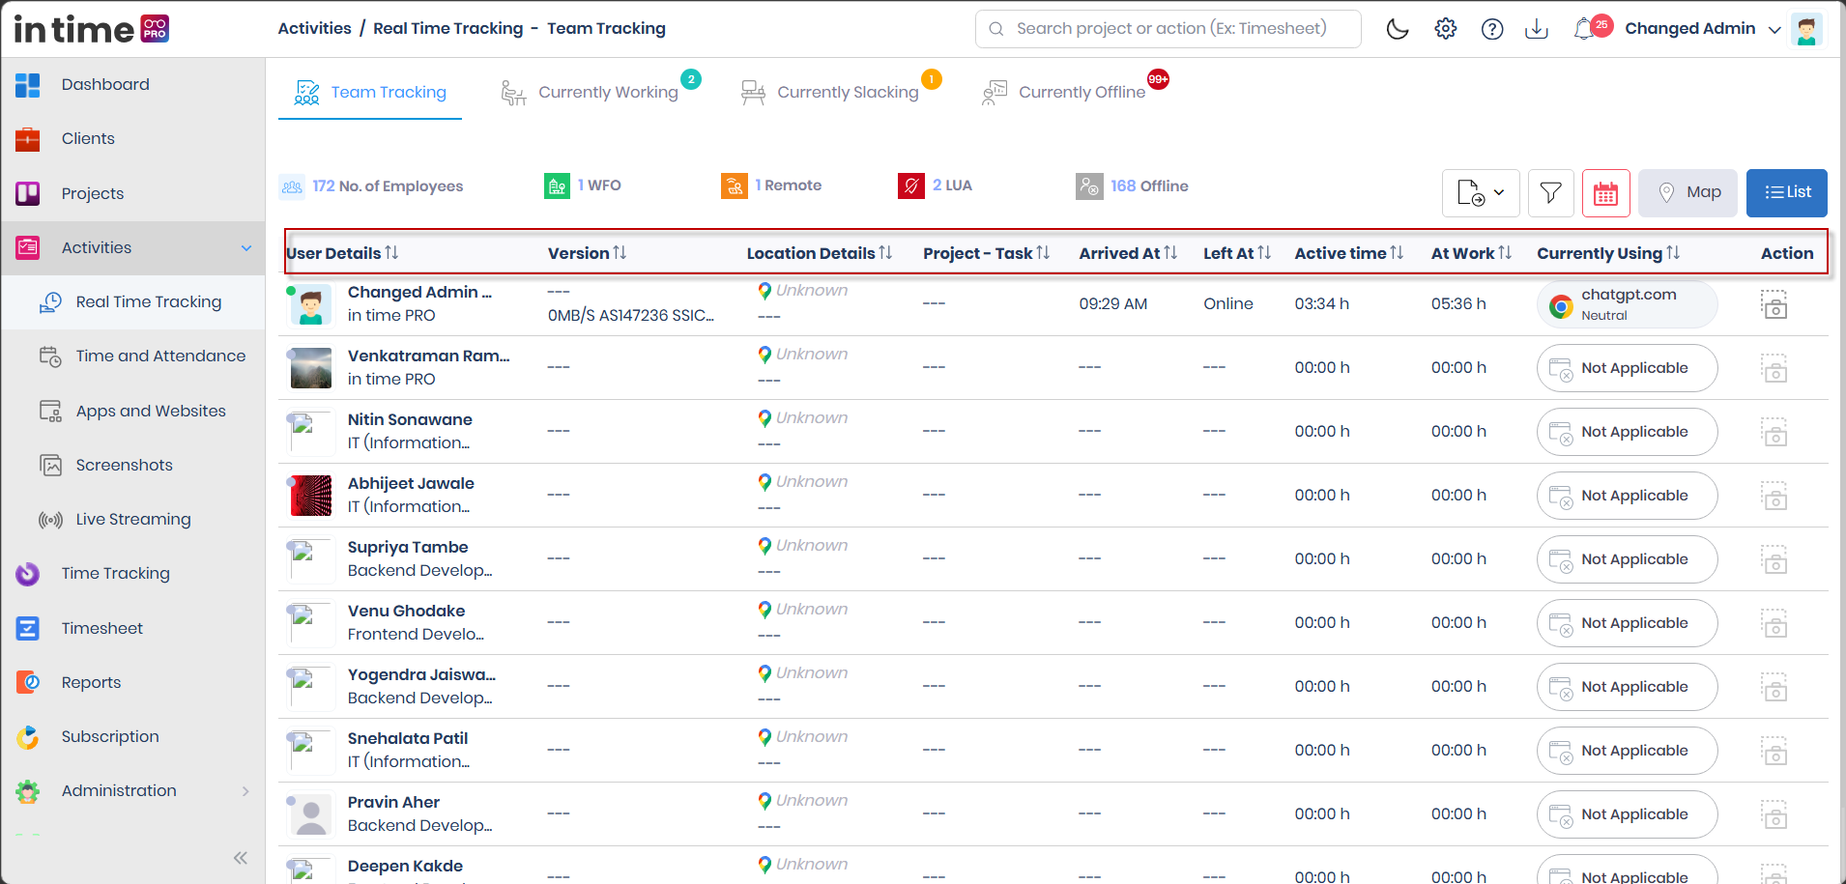The image size is (1846, 884).
Task: Open Clients in sidebar
Action: [88, 139]
